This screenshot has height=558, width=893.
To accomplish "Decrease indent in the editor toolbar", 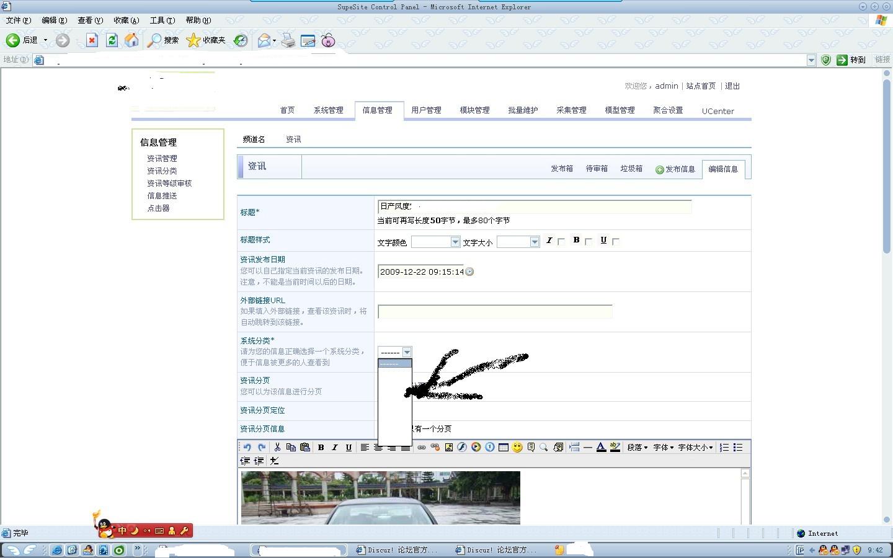I will (245, 461).
